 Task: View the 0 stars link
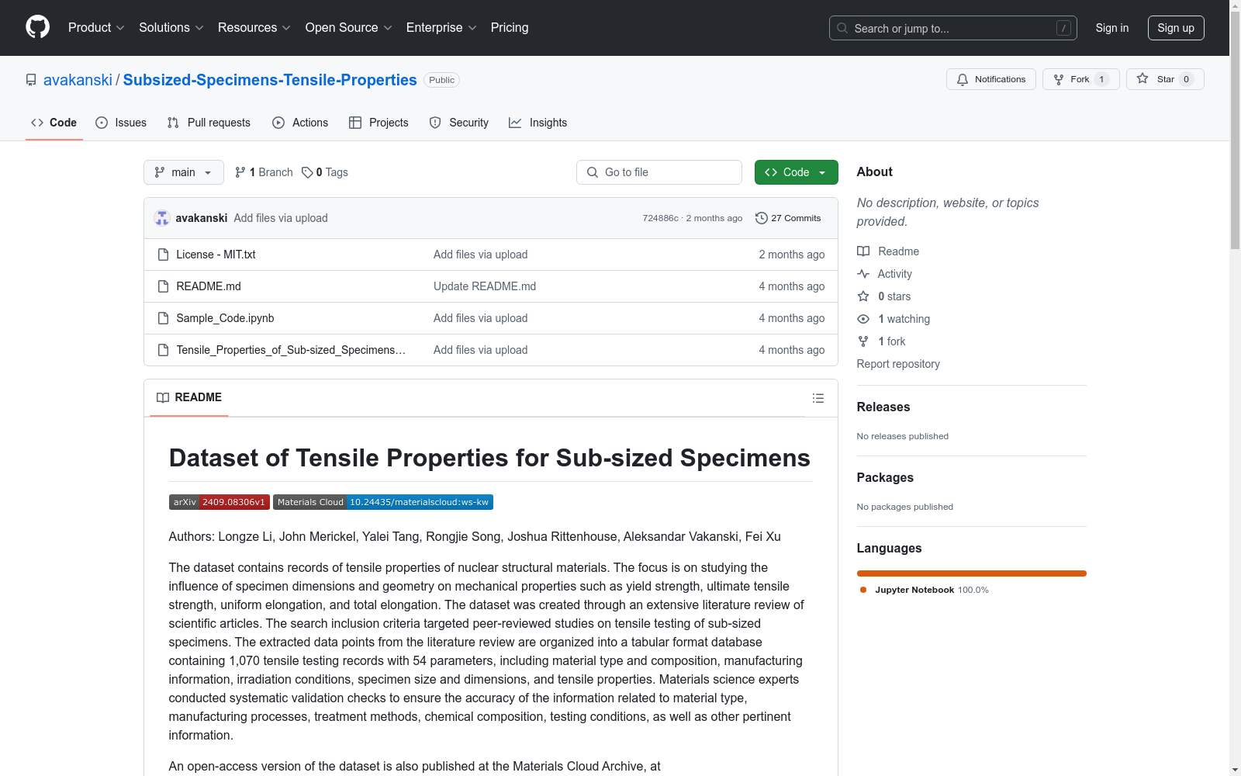884,296
